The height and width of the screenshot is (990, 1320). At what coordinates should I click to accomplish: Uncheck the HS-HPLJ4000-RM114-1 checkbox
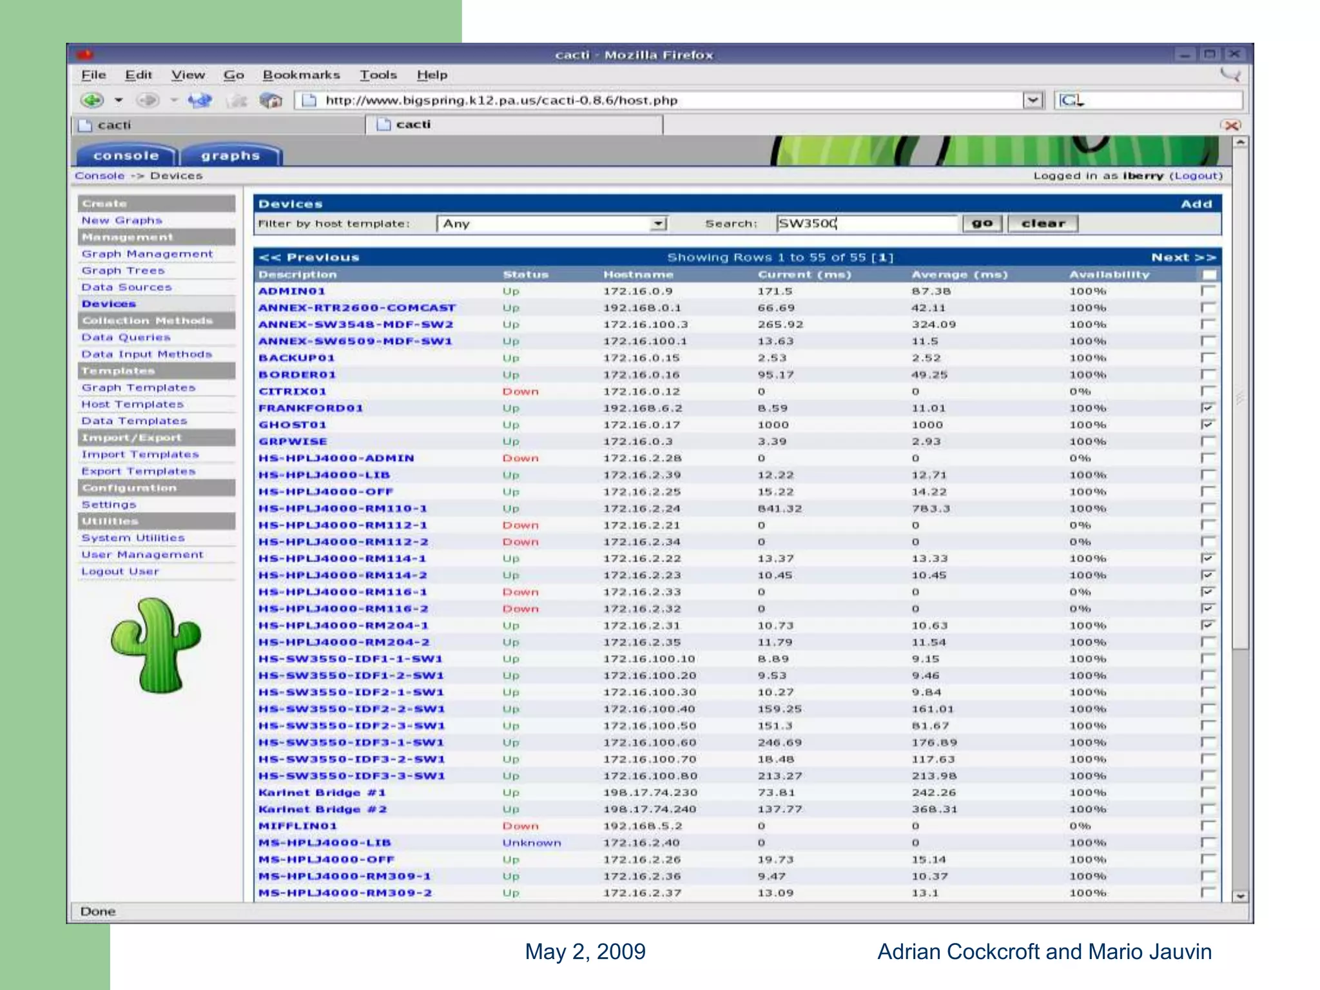[x=1208, y=558]
